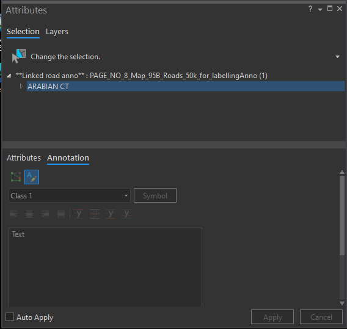Screen dimensions: 347x329
Task: Click the annotation panel scroll down arrow
Action: click(x=342, y=303)
